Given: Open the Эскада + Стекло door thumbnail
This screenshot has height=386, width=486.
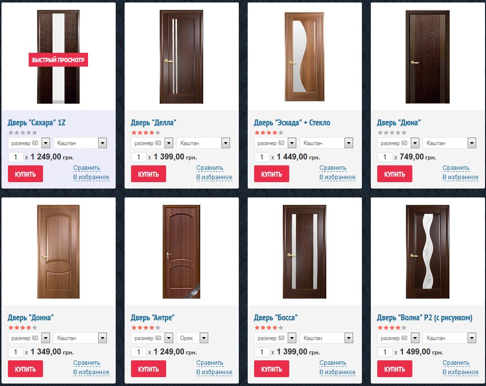Looking at the screenshot, I should (x=305, y=57).
